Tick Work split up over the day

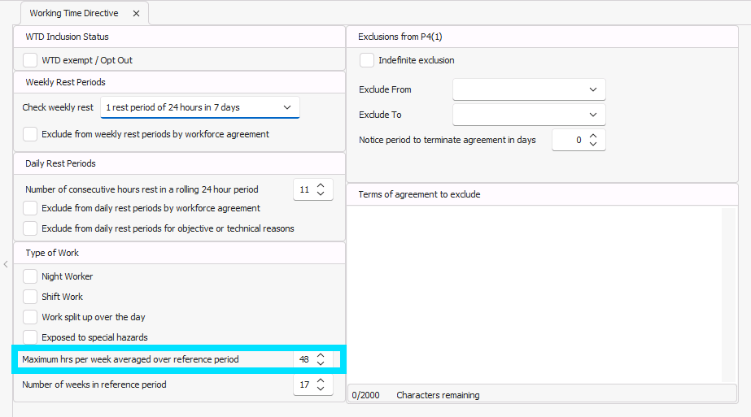30,317
